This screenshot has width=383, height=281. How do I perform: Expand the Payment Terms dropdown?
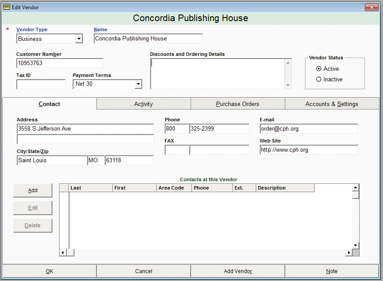click(x=138, y=84)
